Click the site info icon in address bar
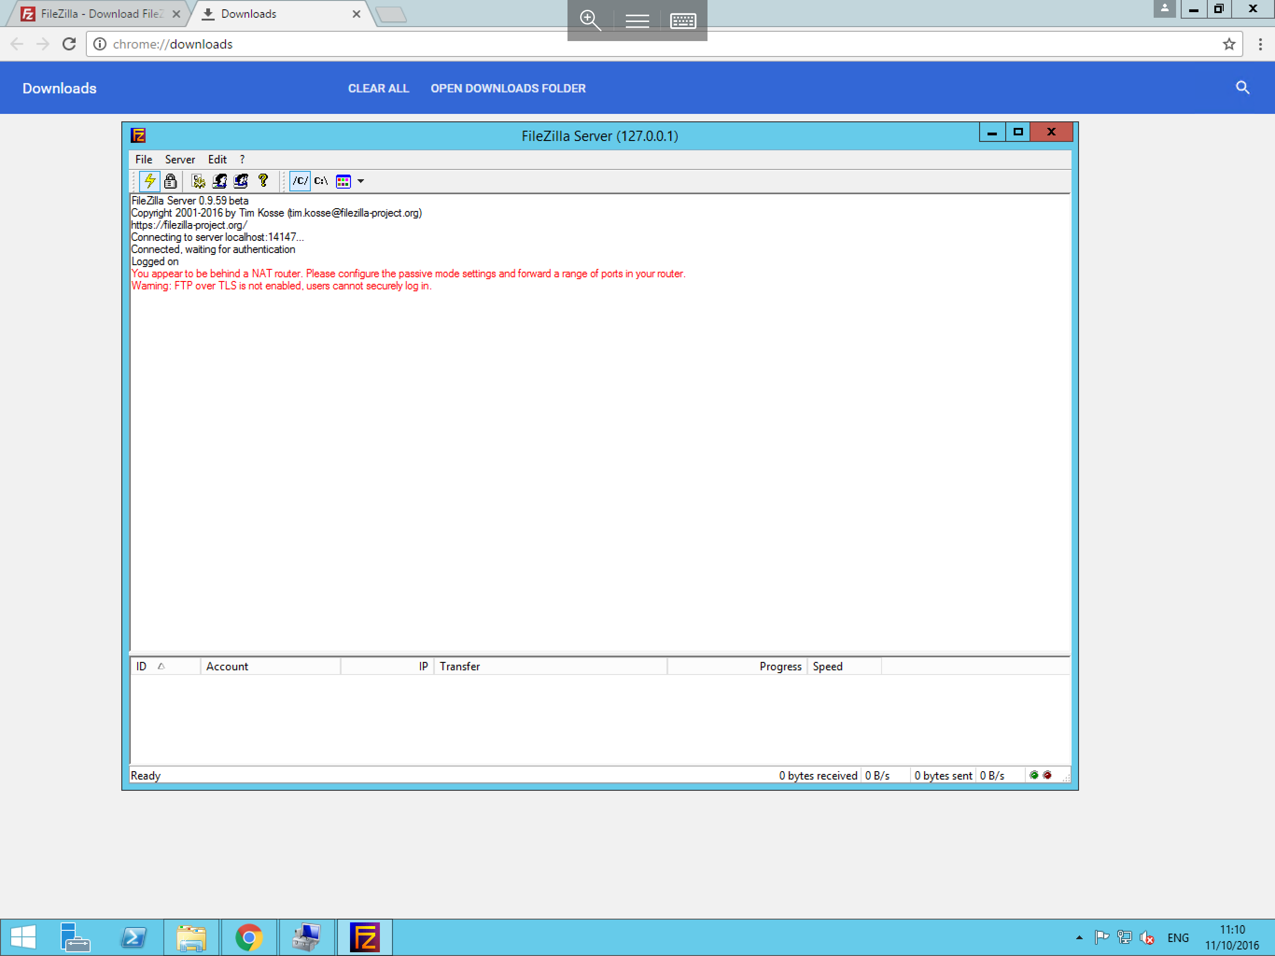This screenshot has height=956, width=1275. 100,44
